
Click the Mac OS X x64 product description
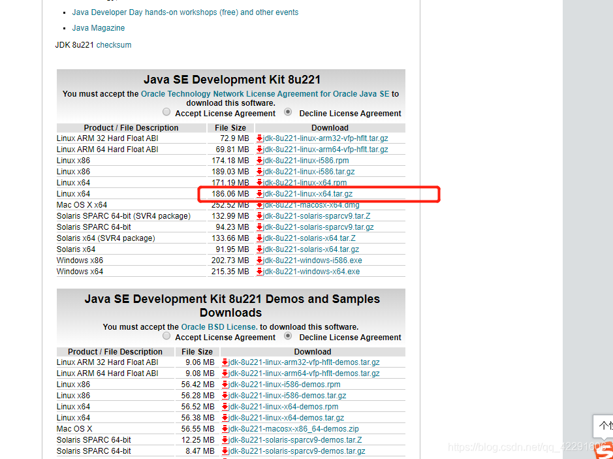click(x=82, y=205)
